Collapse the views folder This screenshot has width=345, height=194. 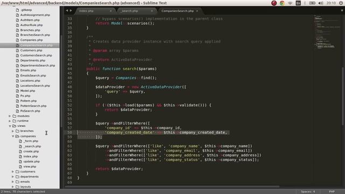click(10, 126)
